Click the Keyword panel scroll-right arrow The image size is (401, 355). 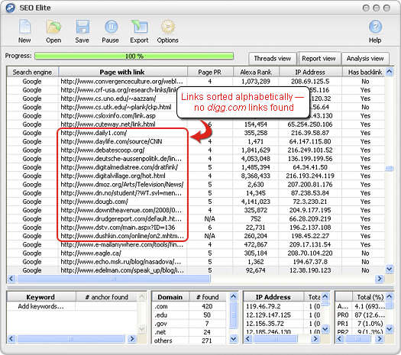click(132, 339)
